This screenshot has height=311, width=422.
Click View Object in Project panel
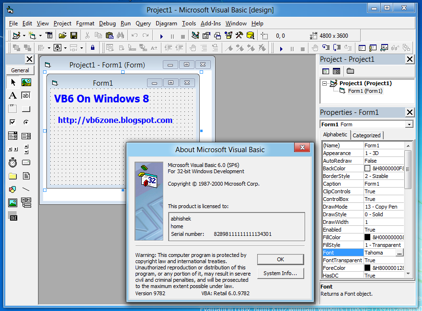(x=336, y=71)
